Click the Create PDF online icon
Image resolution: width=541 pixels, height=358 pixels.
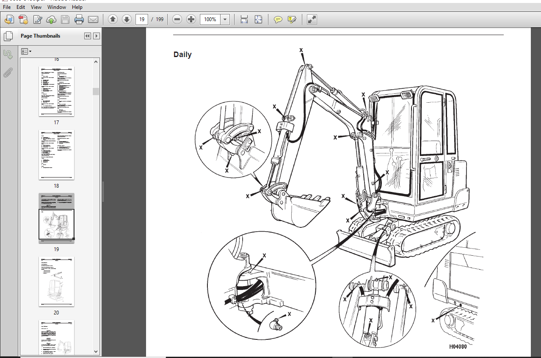pos(9,19)
